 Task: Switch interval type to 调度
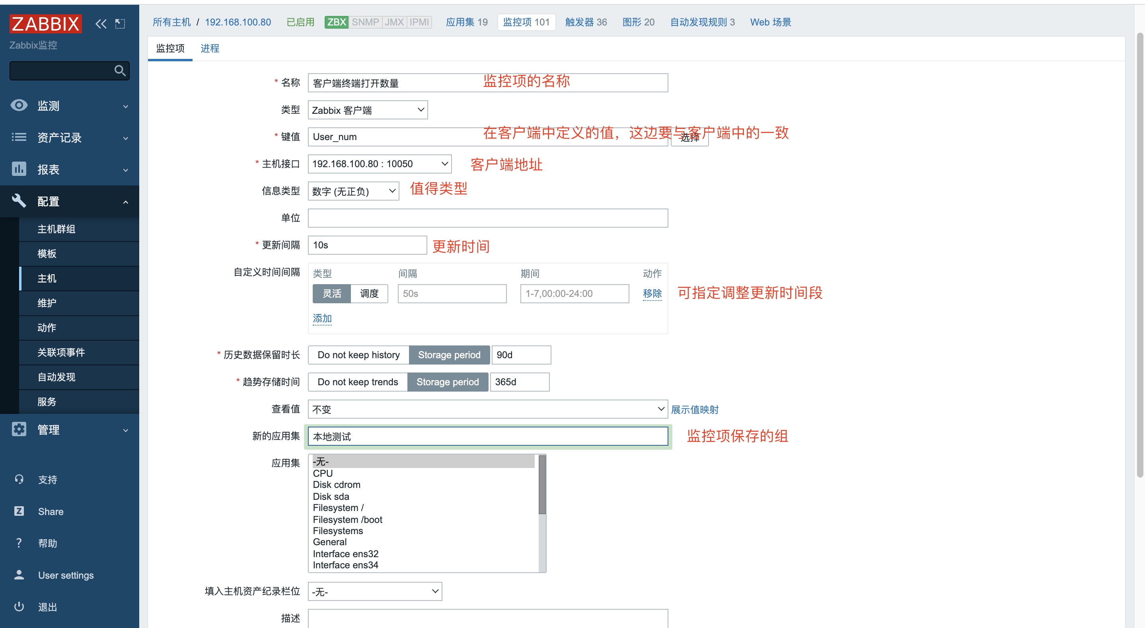tap(369, 294)
